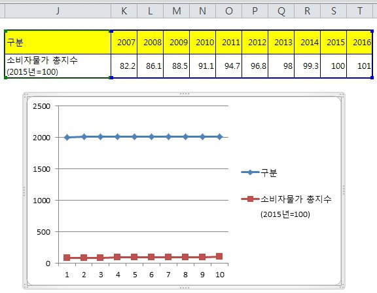Click the cell with value 88.5
Screen dimensions: 377x293
[x=177, y=66]
